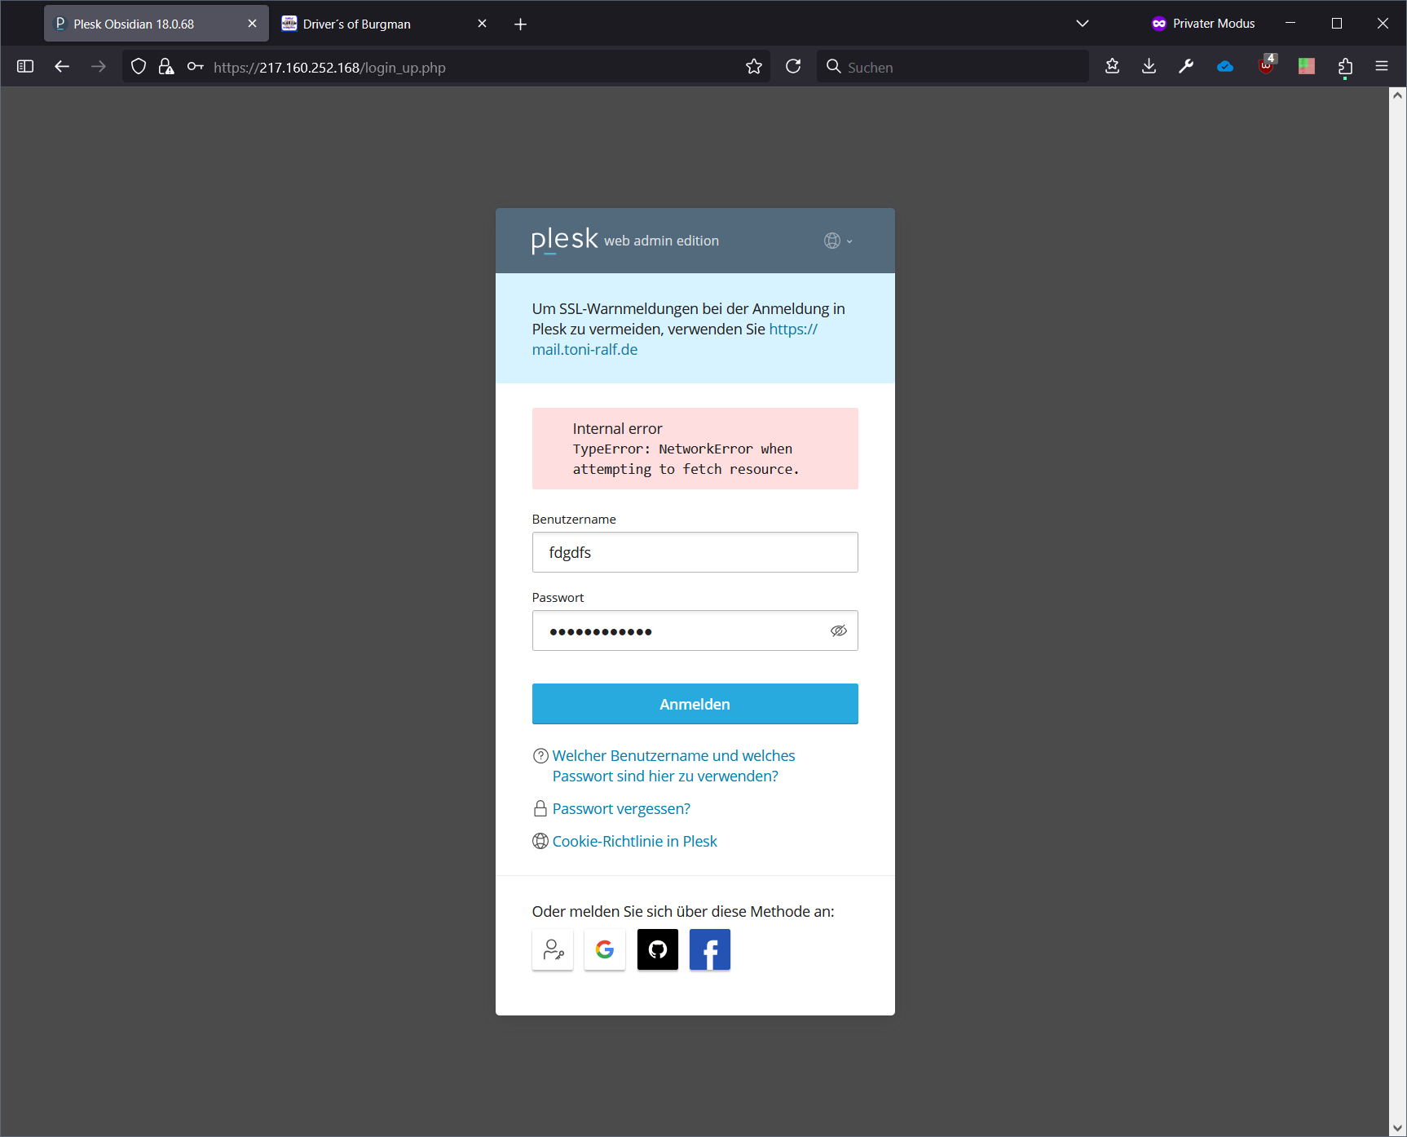Screen dimensions: 1407x1137
Task: Focus the Benutzername input field
Action: [x=695, y=552]
